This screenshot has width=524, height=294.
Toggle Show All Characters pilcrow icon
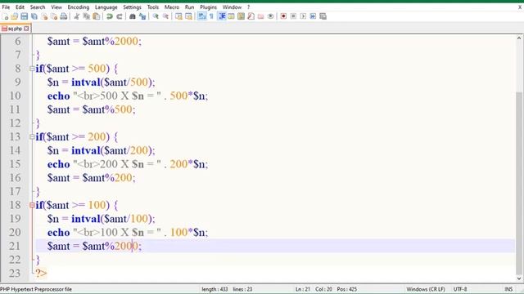click(x=211, y=16)
